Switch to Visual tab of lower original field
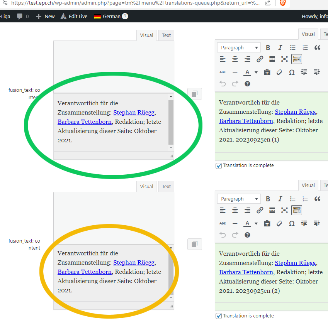The height and width of the screenshot is (324, 328). tap(146, 187)
